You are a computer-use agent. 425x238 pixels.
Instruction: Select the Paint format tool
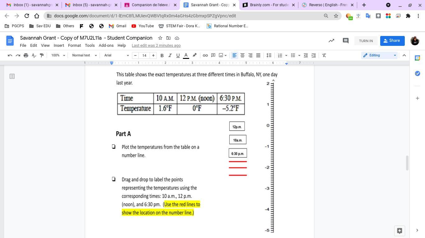[42, 55]
